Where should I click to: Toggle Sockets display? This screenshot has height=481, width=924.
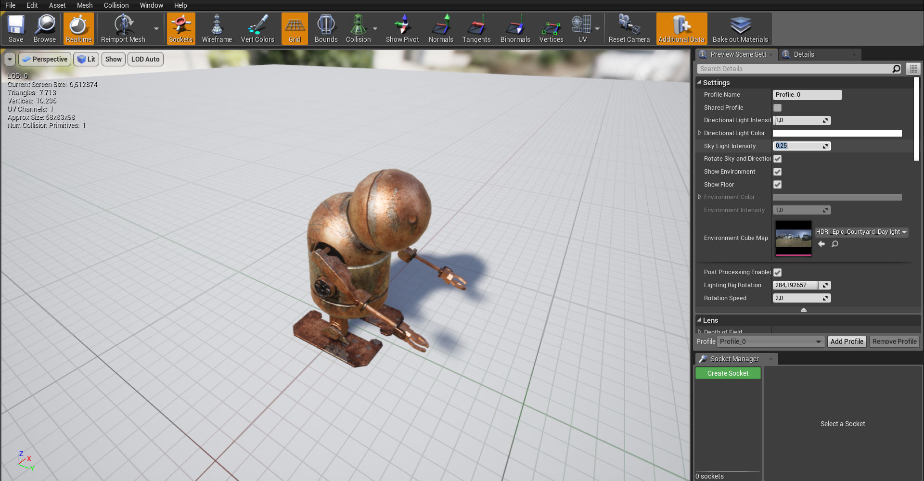click(181, 29)
